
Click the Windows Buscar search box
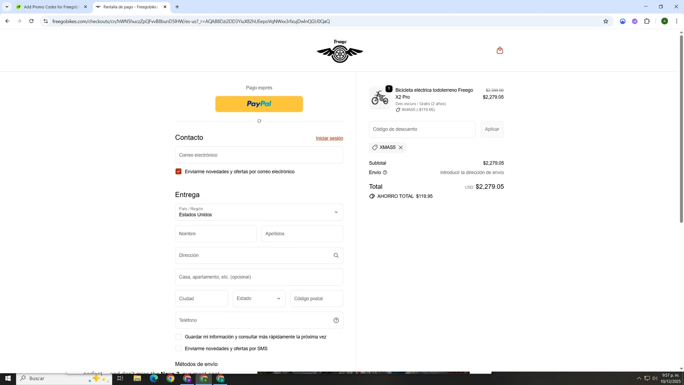[x=64, y=378]
